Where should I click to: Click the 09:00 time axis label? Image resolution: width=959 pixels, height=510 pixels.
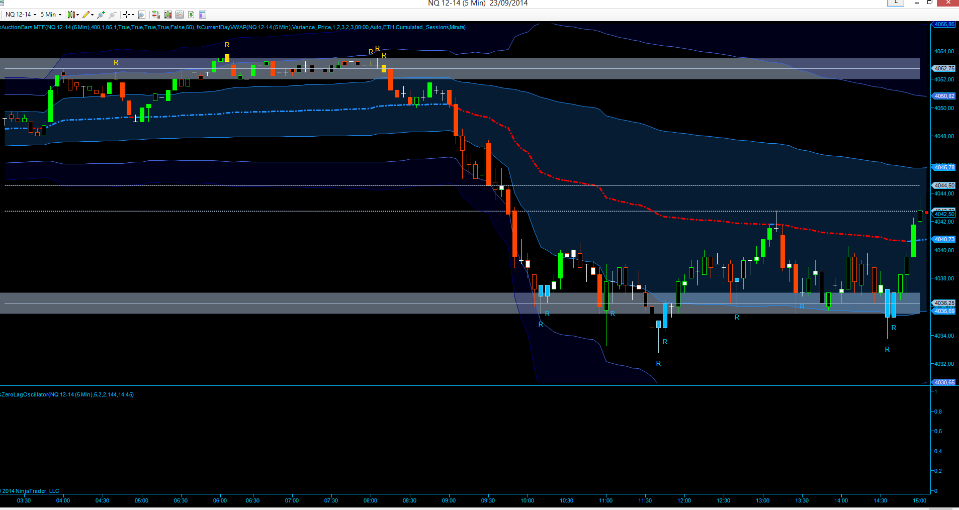point(449,500)
